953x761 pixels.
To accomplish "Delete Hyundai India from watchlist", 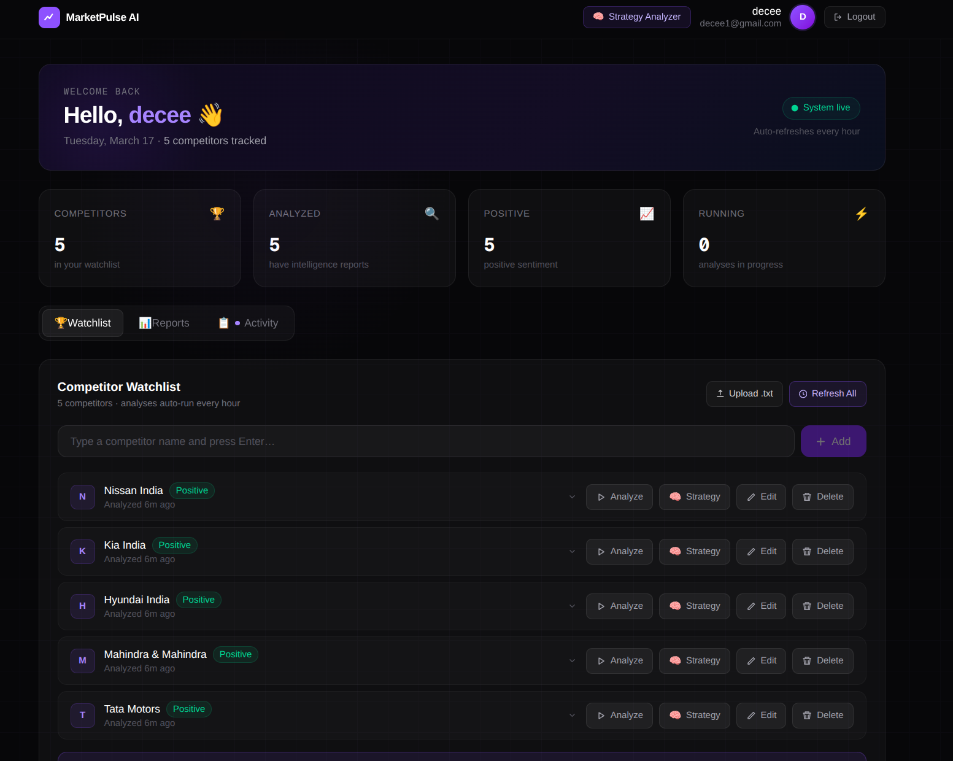I will [x=823, y=606].
